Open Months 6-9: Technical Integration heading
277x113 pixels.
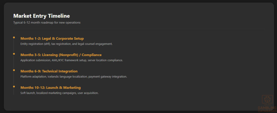(49, 71)
